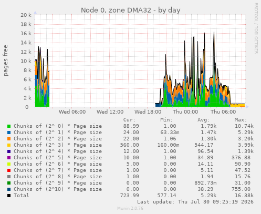Click the maximum value 376.88

(241, 158)
